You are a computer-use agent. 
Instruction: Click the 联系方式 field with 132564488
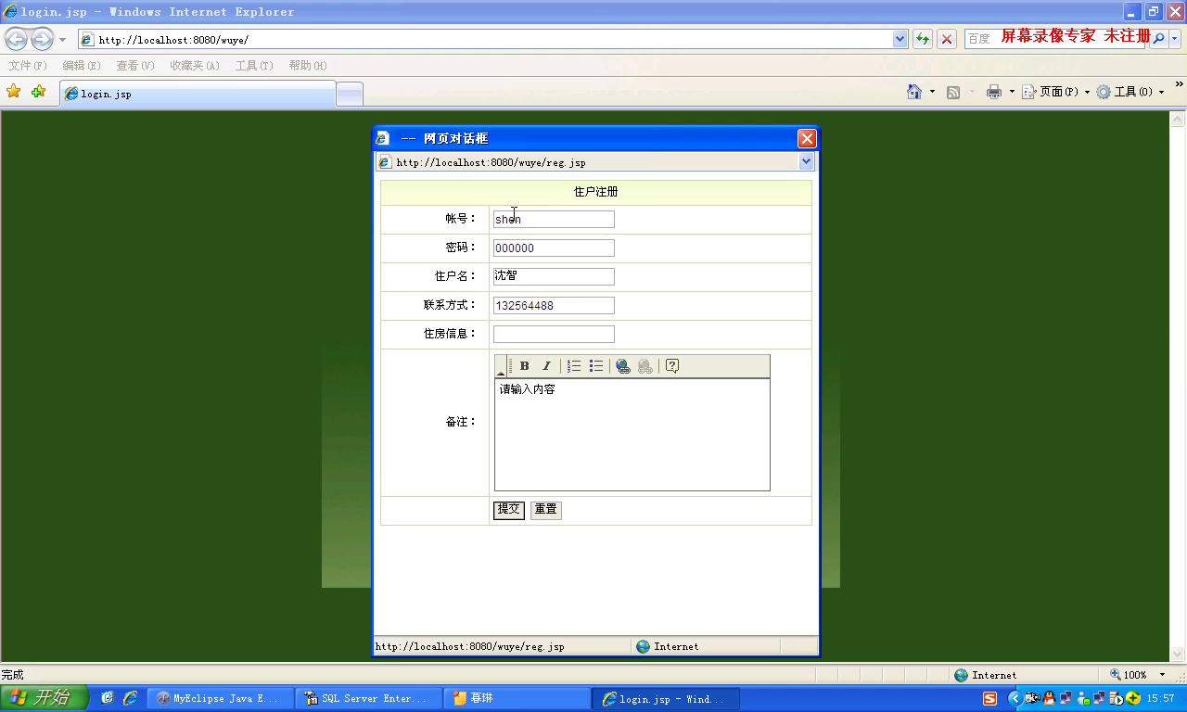pos(554,305)
